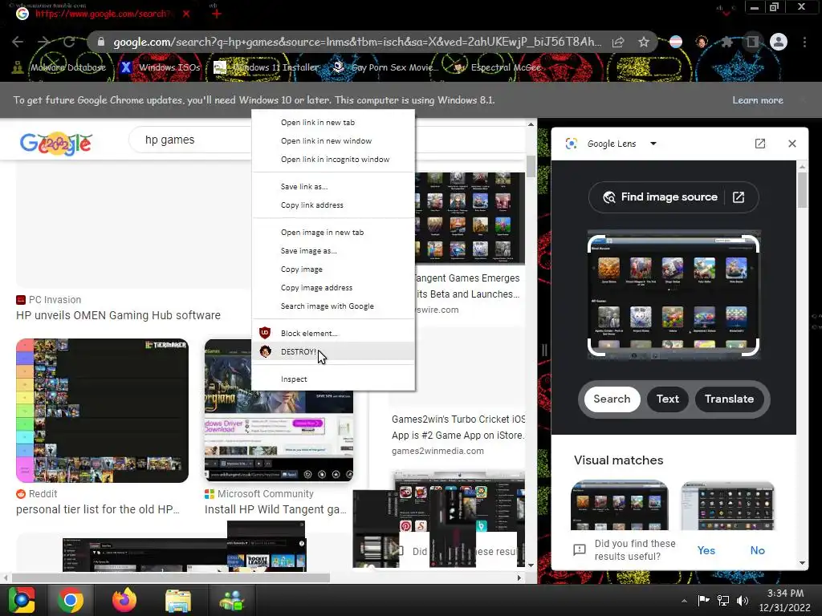This screenshot has width=822, height=616.
Task: Open second Visual matches thumbnail
Action: coord(727,505)
